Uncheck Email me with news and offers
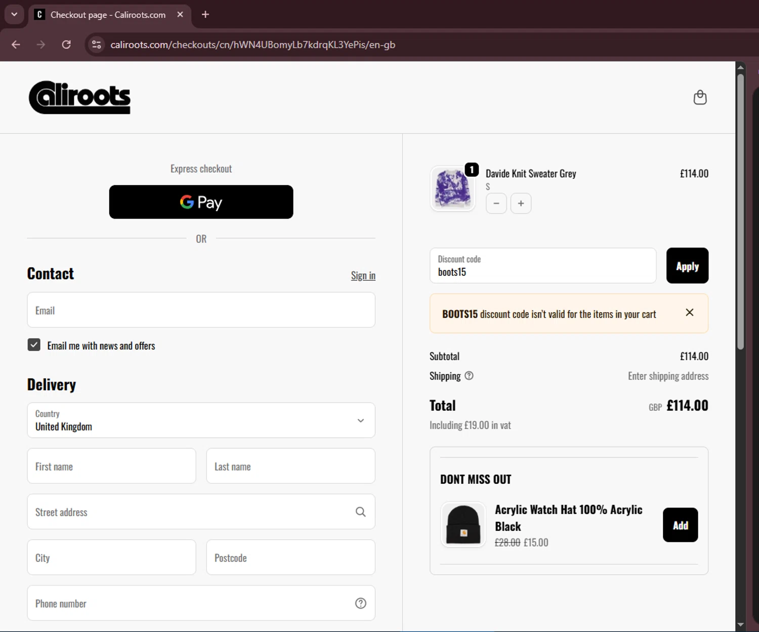759x632 pixels. [x=34, y=345]
